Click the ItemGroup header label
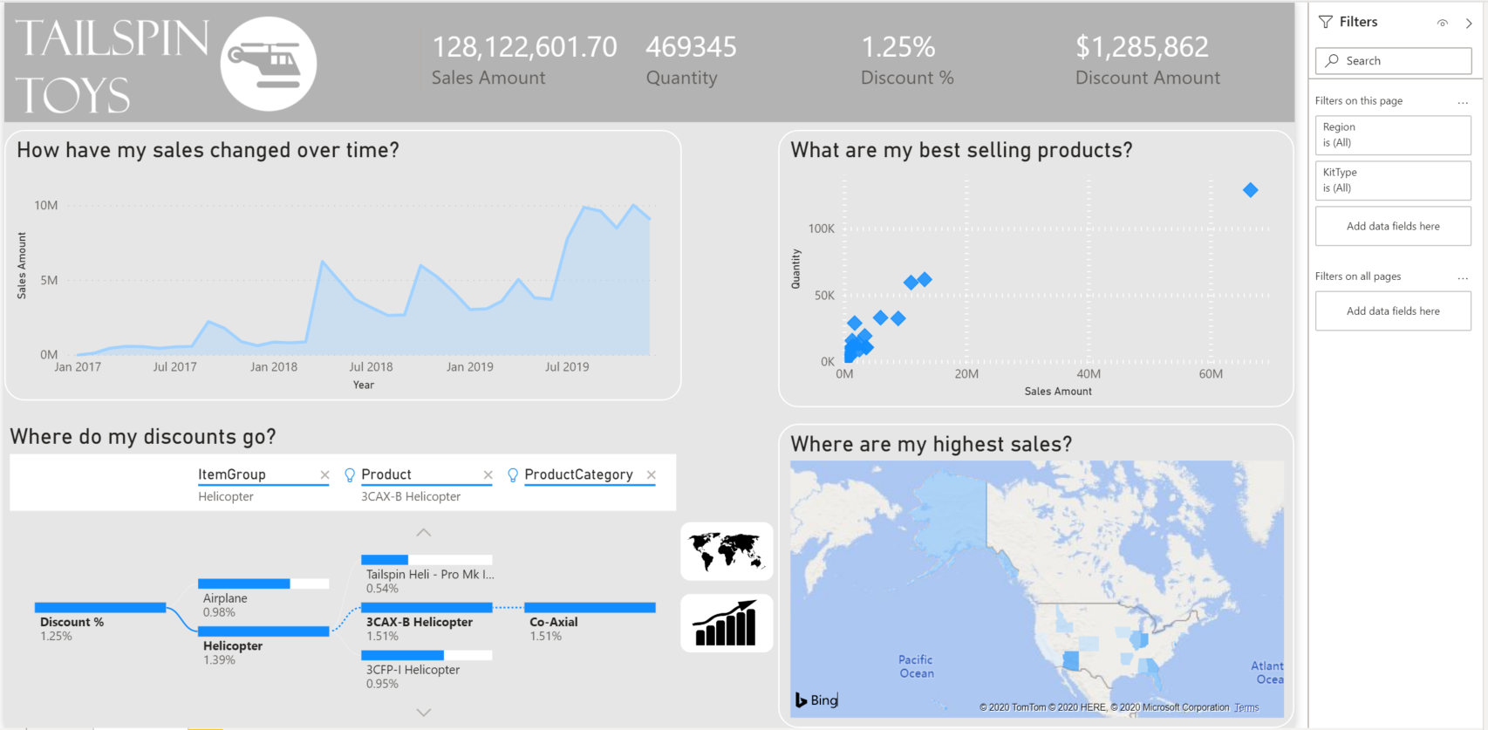Image resolution: width=1488 pixels, height=730 pixels. coord(231,474)
